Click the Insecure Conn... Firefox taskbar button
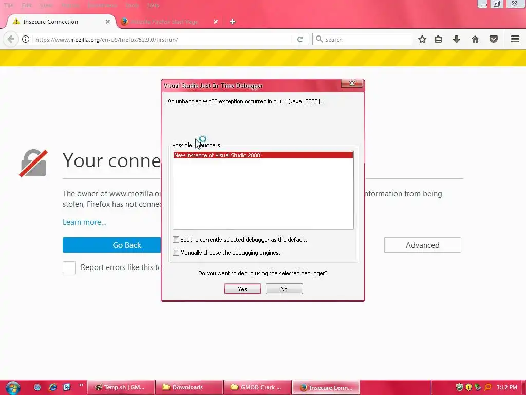This screenshot has height=395, width=526. tap(326, 387)
